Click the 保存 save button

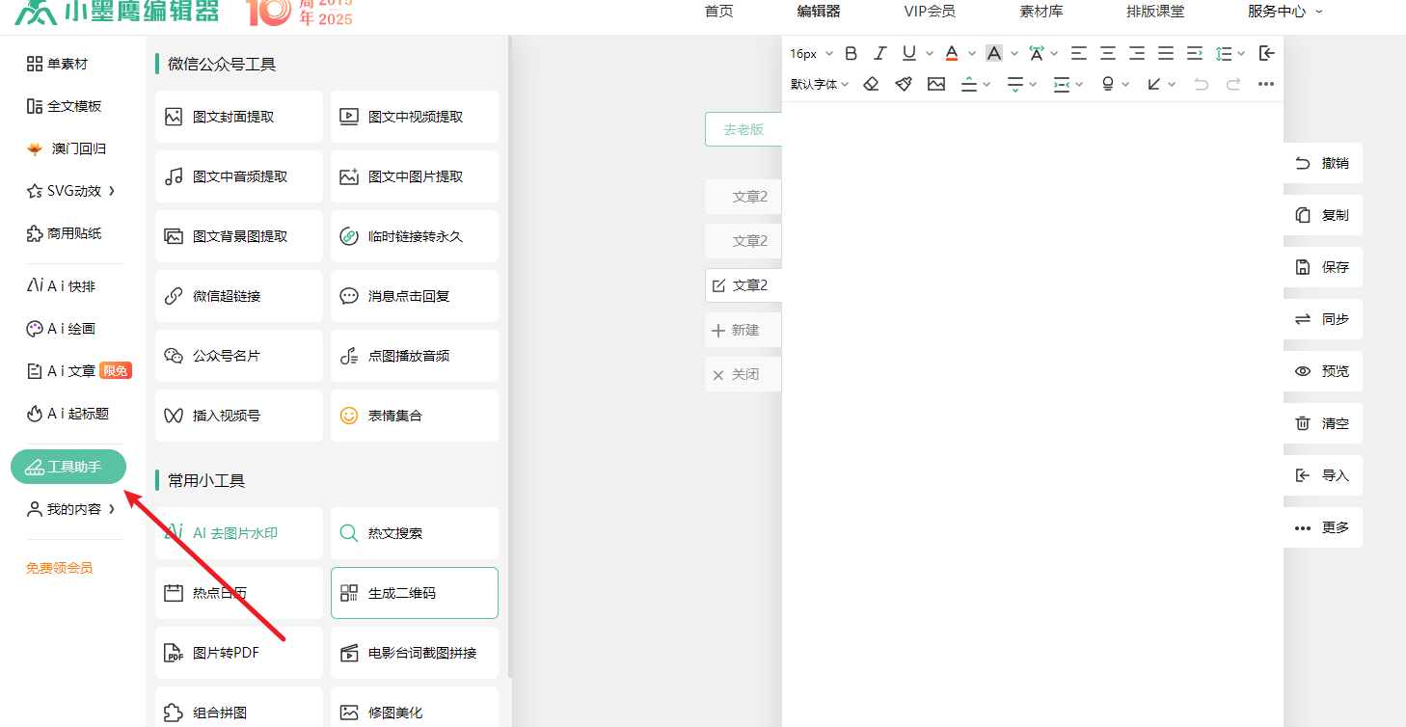tap(1323, 267)
